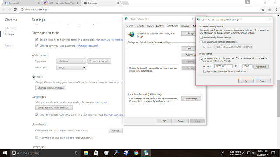The height and width of the screenshot is (157, 280).
Task: Toggle Offer to translate pages checkbox
Action: coord(37,115)
